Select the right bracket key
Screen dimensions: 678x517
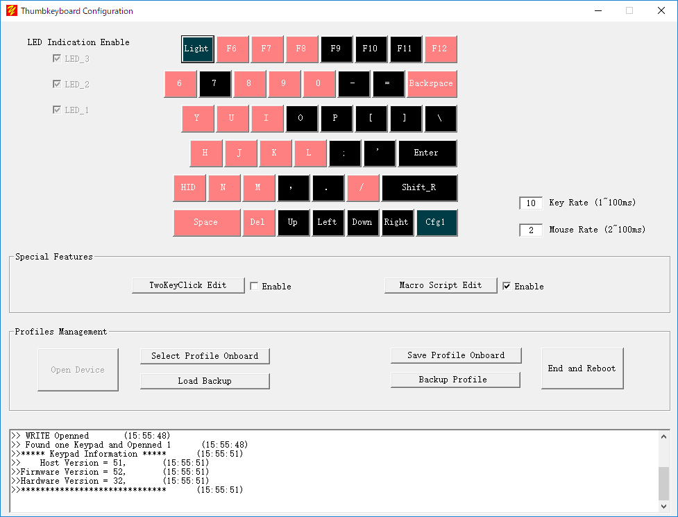click(x=405, y=119)
